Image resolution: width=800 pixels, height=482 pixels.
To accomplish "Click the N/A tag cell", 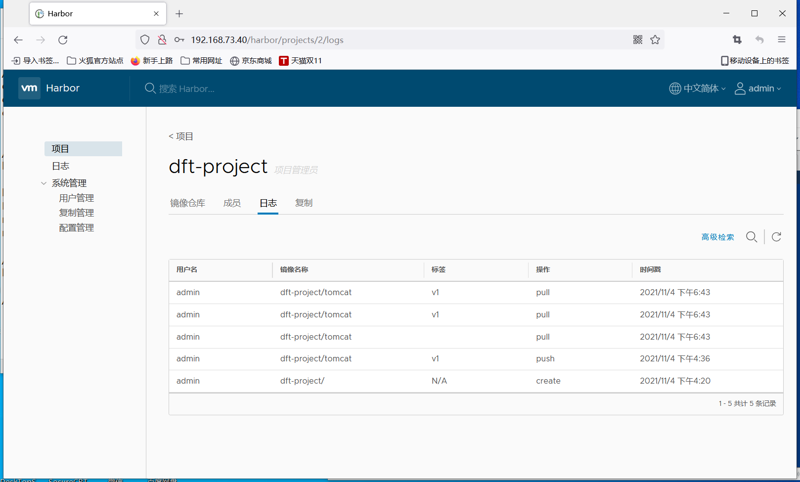I will click(439, 381).
